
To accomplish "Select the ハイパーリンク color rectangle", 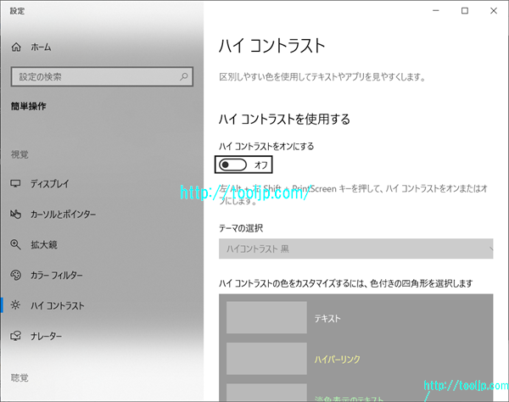I will [x=266, y=359].
